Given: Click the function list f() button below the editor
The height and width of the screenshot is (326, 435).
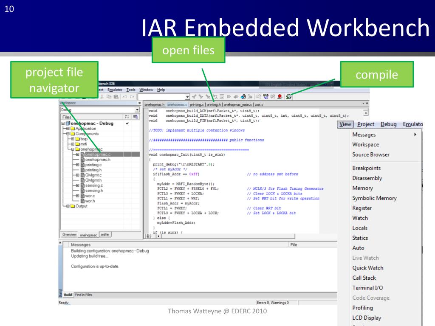Looking at the screenshot, I should coord(148,236).
